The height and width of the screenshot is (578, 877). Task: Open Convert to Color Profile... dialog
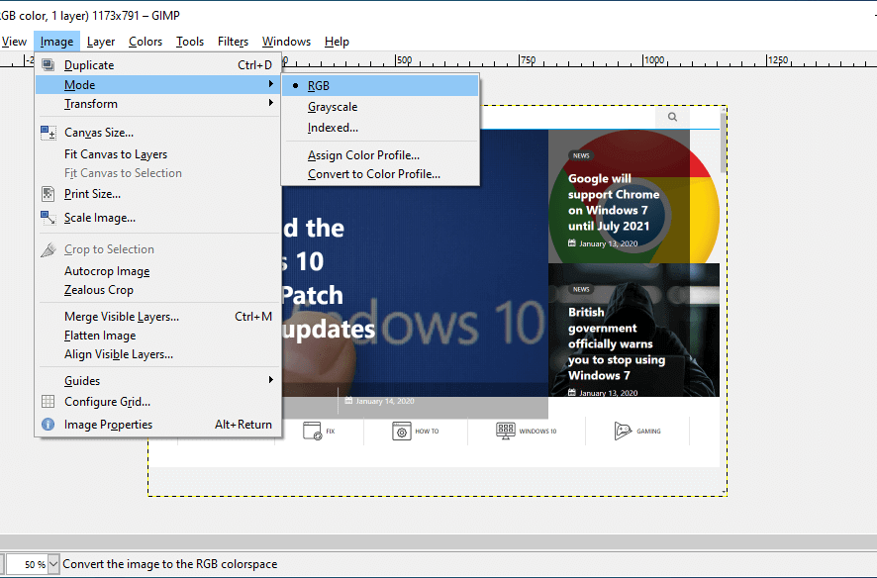(380, 174)
